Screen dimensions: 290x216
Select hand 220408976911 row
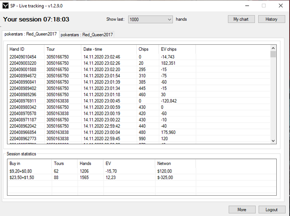(139, 101)
